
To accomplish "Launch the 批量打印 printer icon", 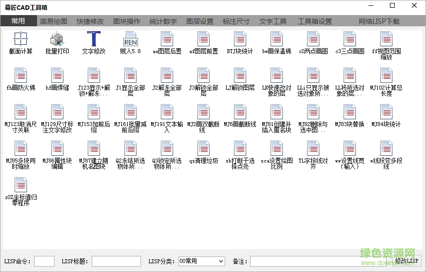I will (x=57, y=39).
